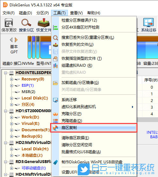Viewport: 158px width, 177px height.
Task: Open the 查看(V) menu
Action: click(x=76, y=13)
